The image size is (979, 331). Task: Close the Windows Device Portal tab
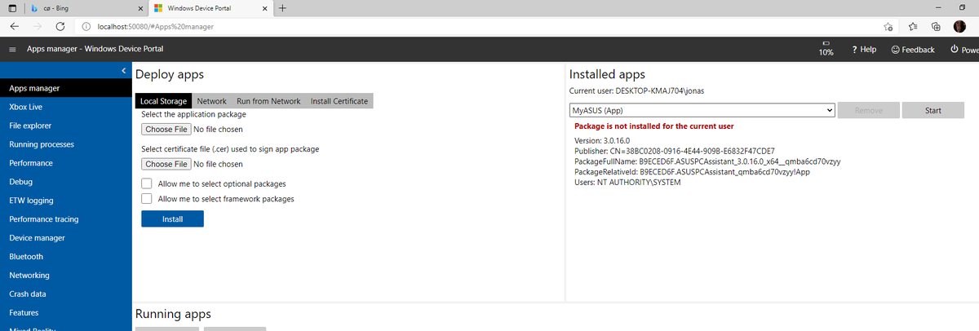click(x=264, y=9)
